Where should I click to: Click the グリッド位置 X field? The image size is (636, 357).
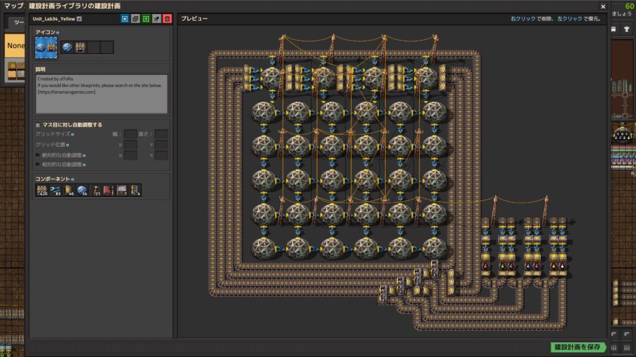[130, 144]
